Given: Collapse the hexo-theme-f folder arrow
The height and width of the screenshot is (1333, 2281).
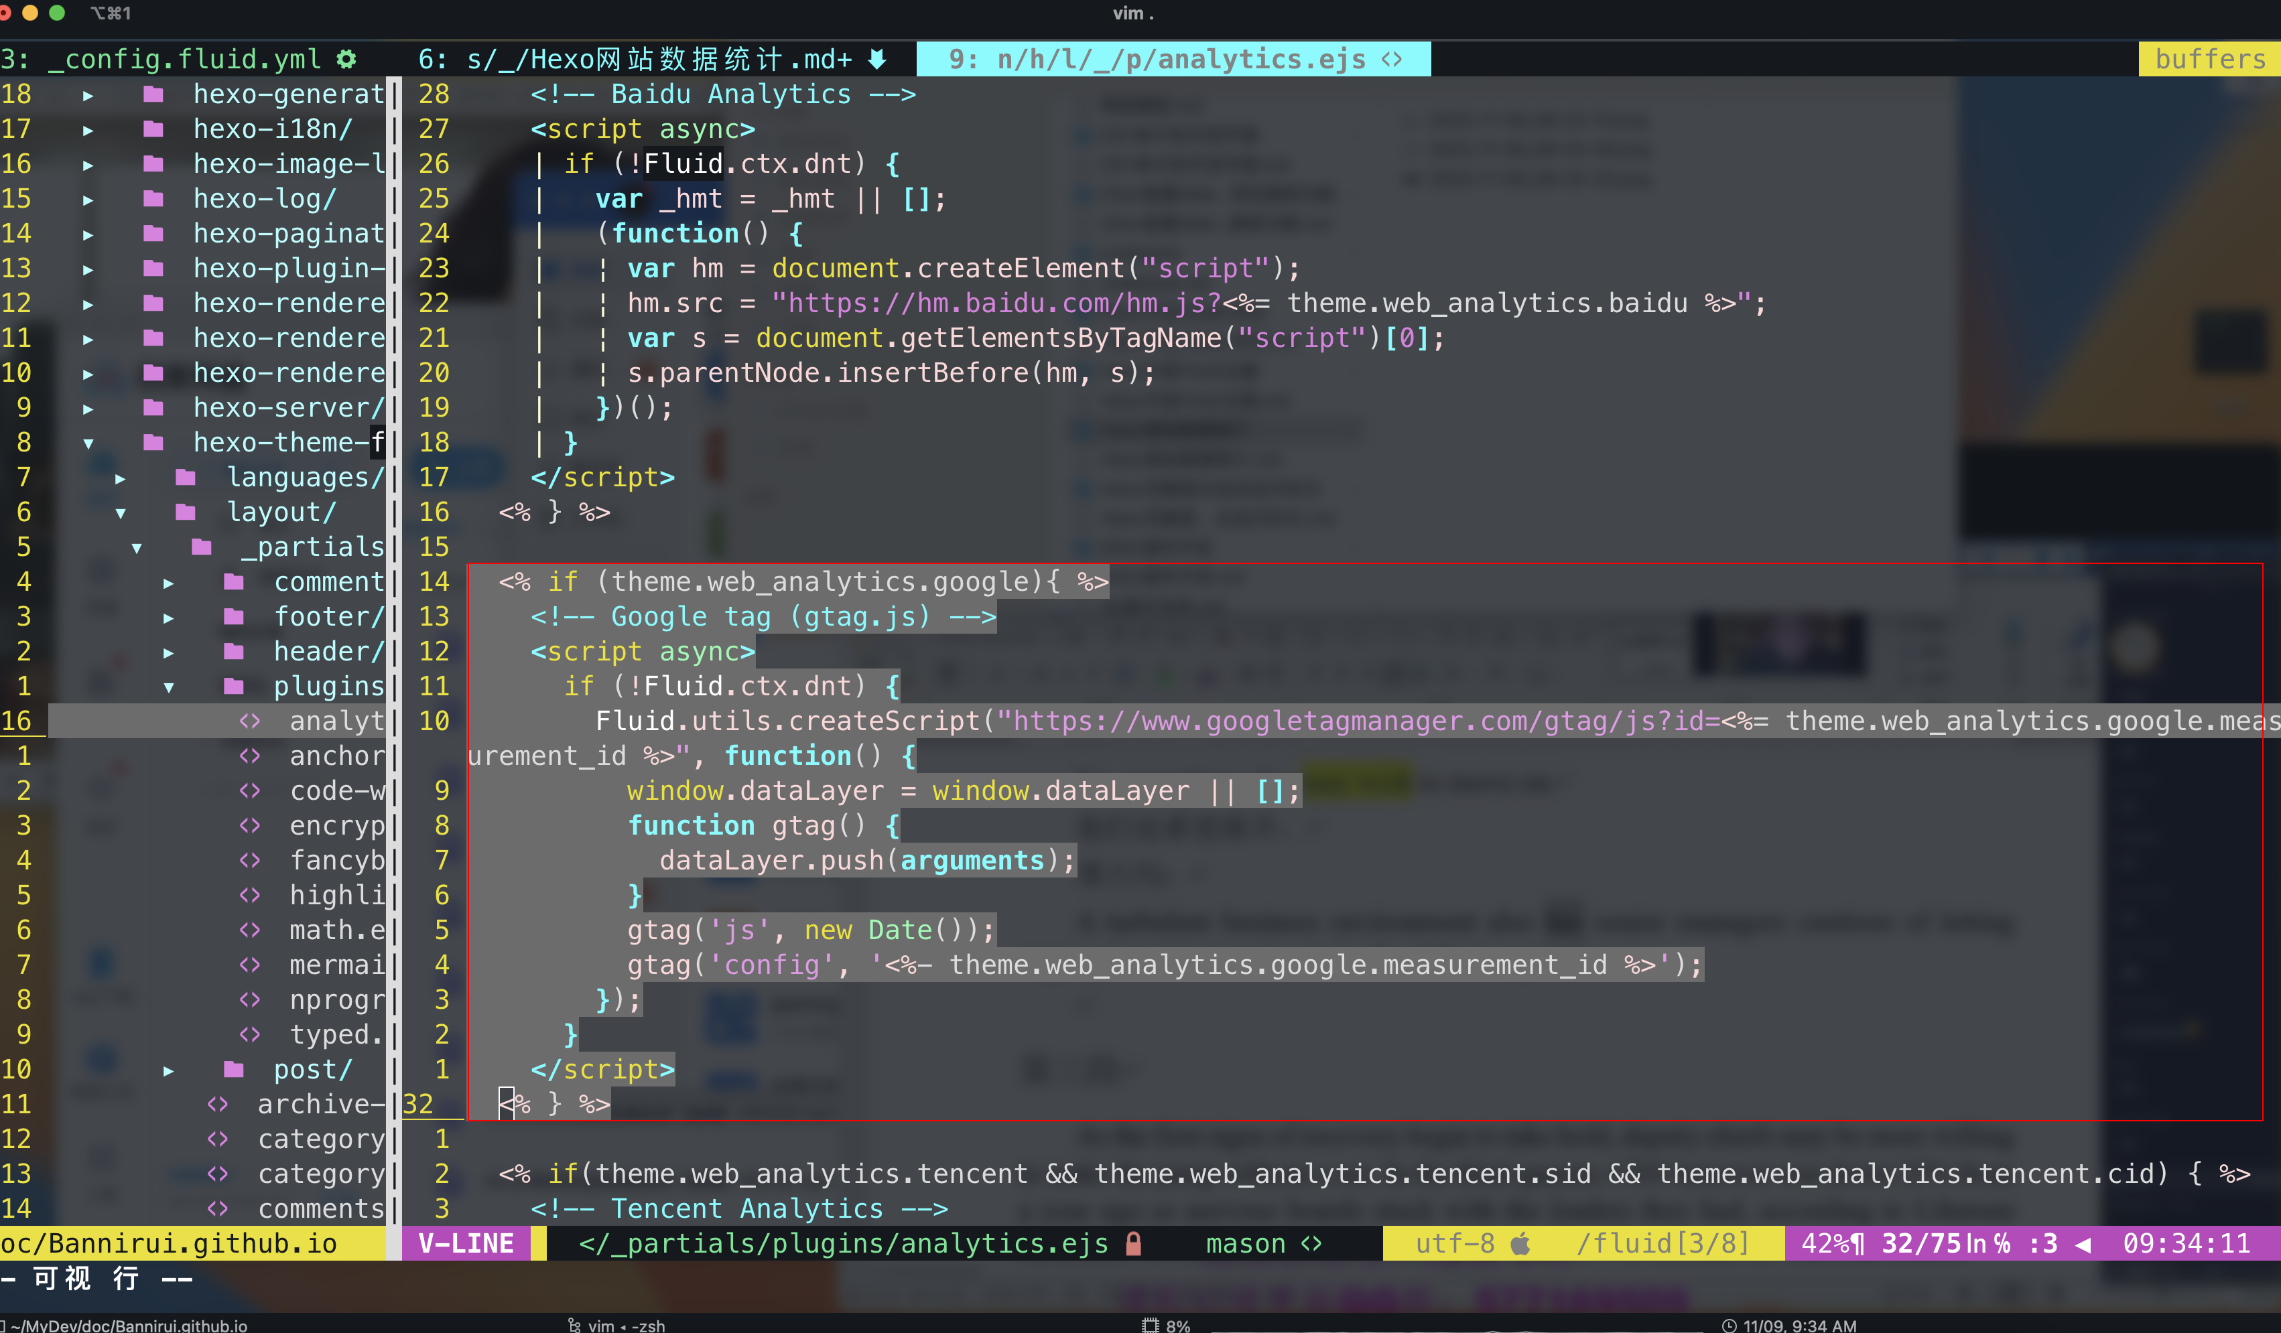Looking at the screenshot, I should 88,443.
